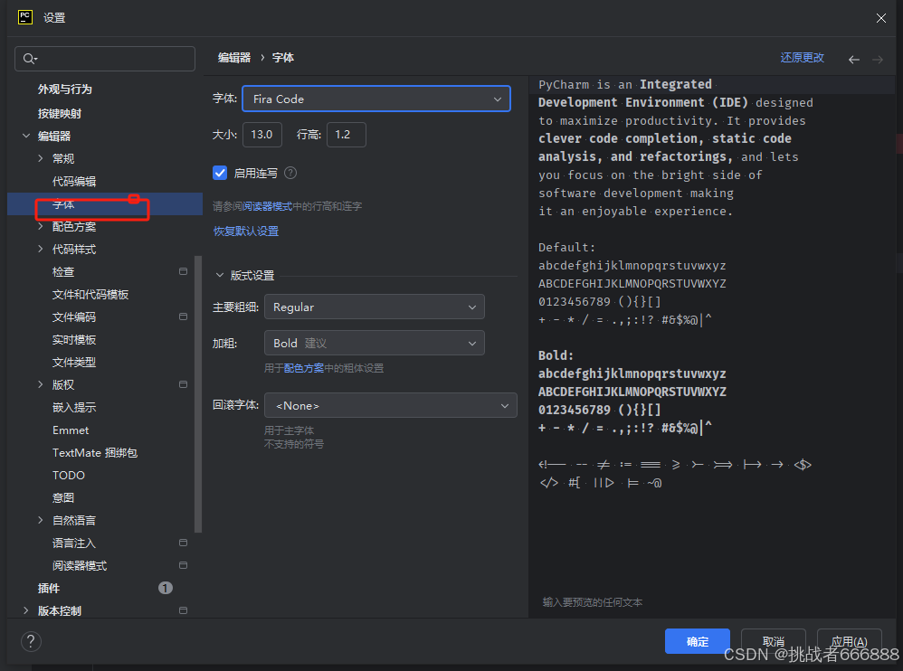Screen dimensions: 903x671
Task: Click 恢复默认设置 link
Action: (246, 232)
